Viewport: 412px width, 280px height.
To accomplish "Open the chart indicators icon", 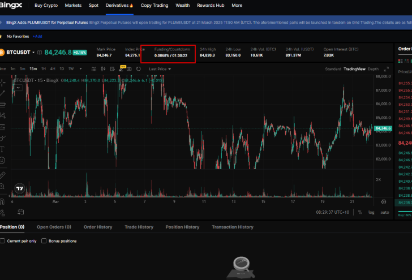I will [94, 69].
